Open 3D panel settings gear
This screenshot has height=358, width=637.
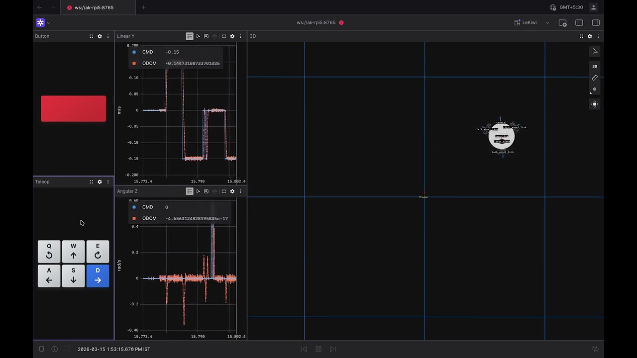590,36
